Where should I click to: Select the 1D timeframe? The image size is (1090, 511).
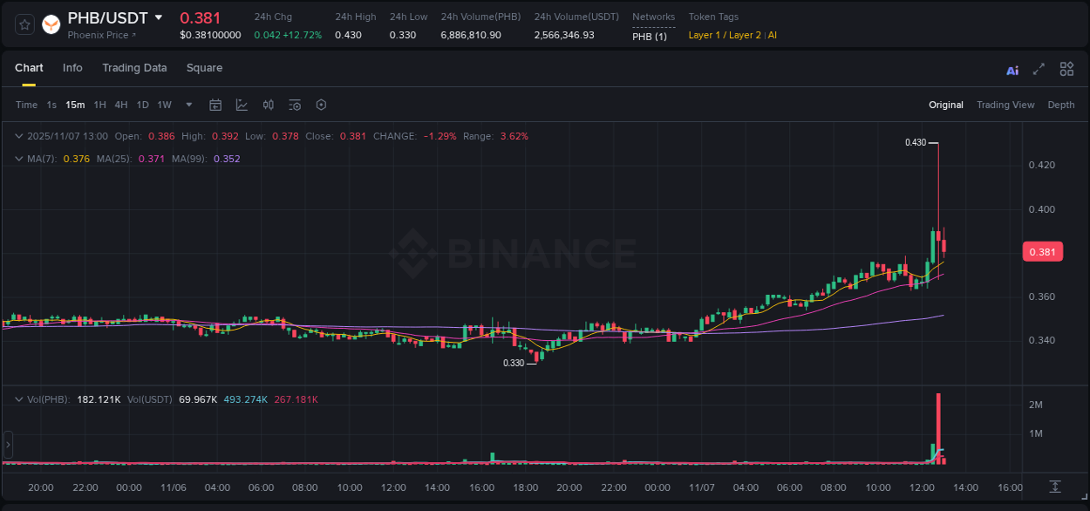[x=142, y=105]
